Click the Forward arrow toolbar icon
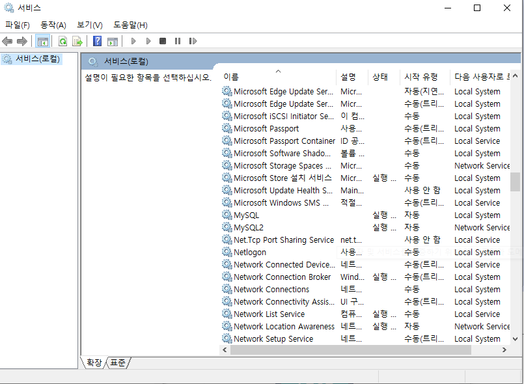524x384 pixels. click(22, 41)
